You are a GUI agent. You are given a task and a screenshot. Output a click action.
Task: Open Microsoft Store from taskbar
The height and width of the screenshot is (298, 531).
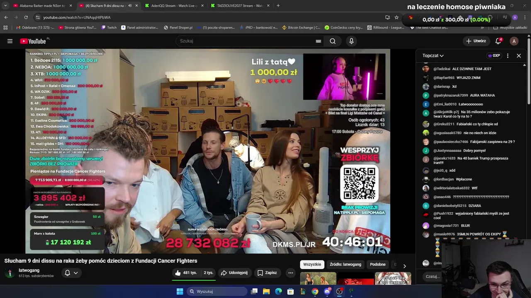[290, 291]
